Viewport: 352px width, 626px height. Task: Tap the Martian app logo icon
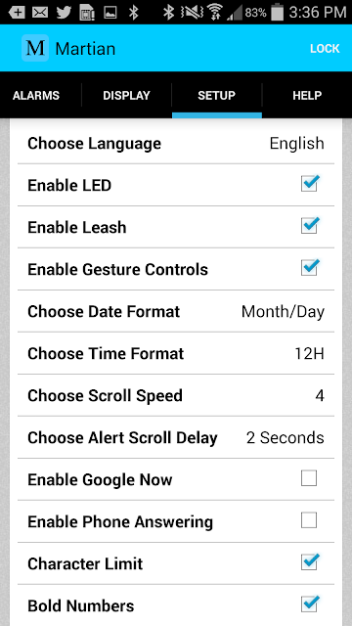[x=35, y=48]
